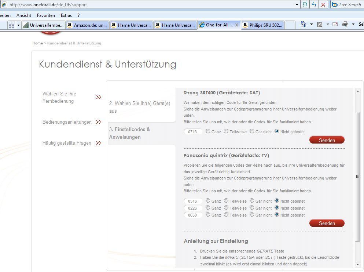Open the ? help menu
Viewport: 364px width, 272px height.
(x=79, y=15)
